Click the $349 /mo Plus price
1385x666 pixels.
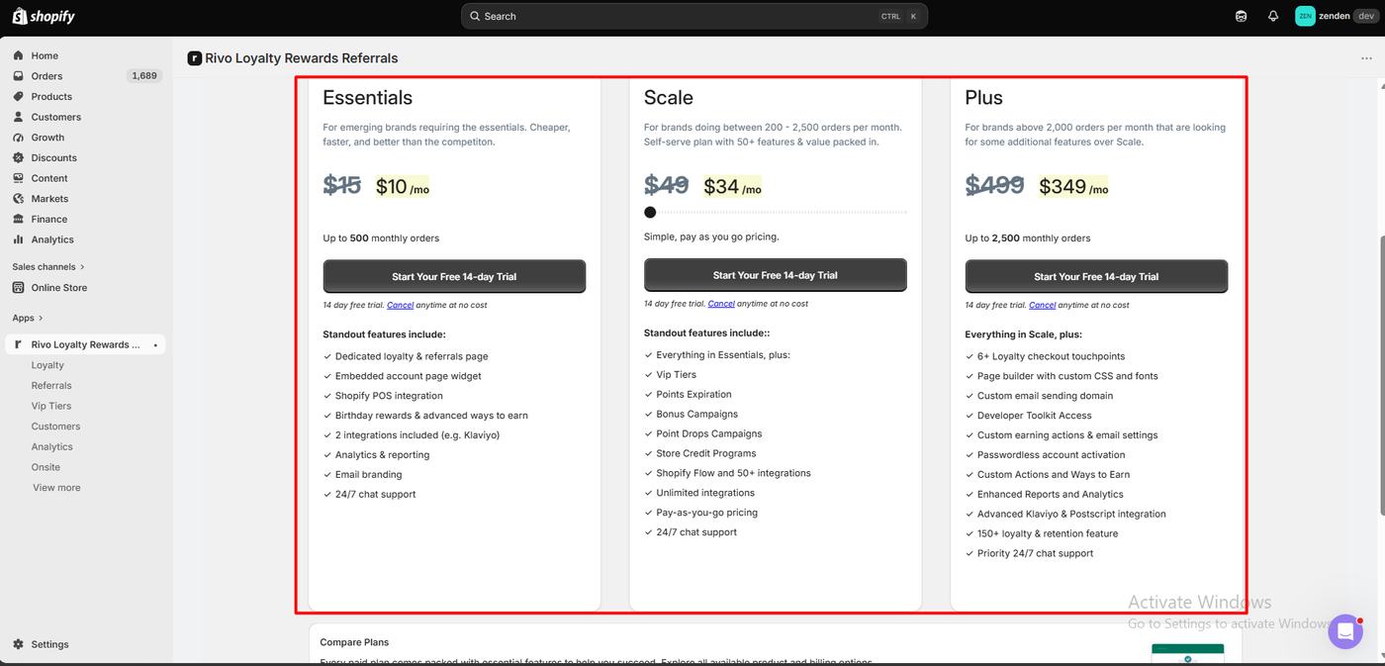pyautogui.click(x=1073, y=187)
